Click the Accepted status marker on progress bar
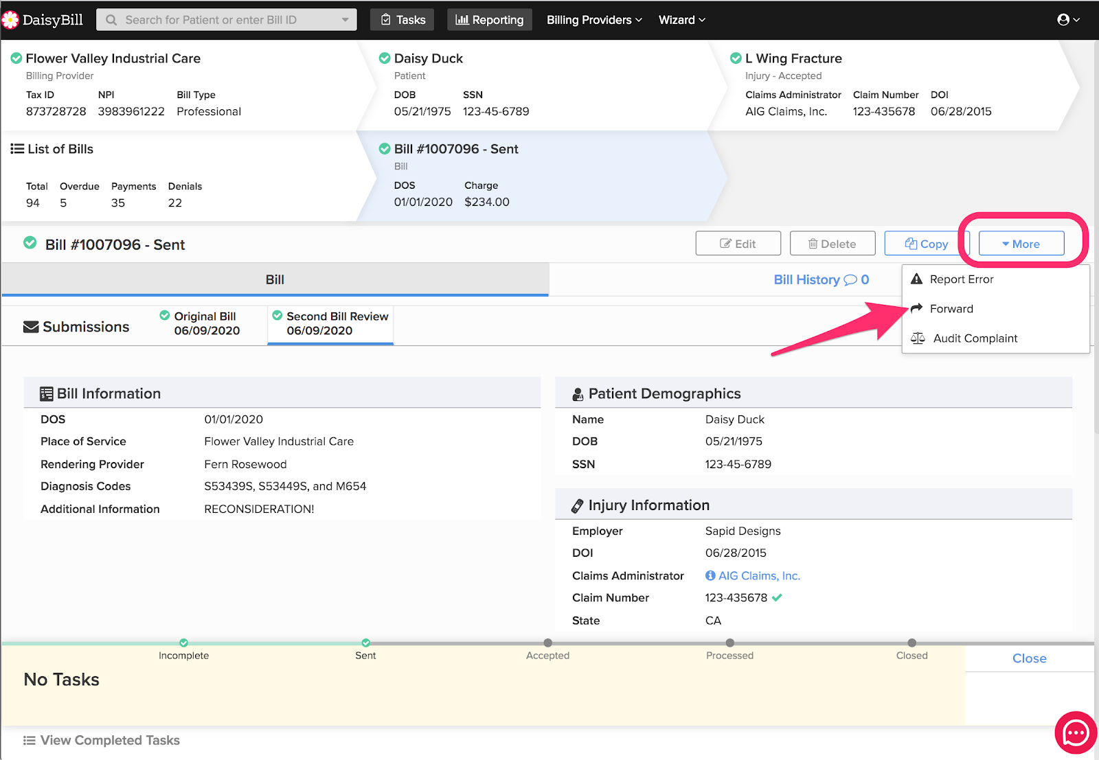 pos(547,643)
